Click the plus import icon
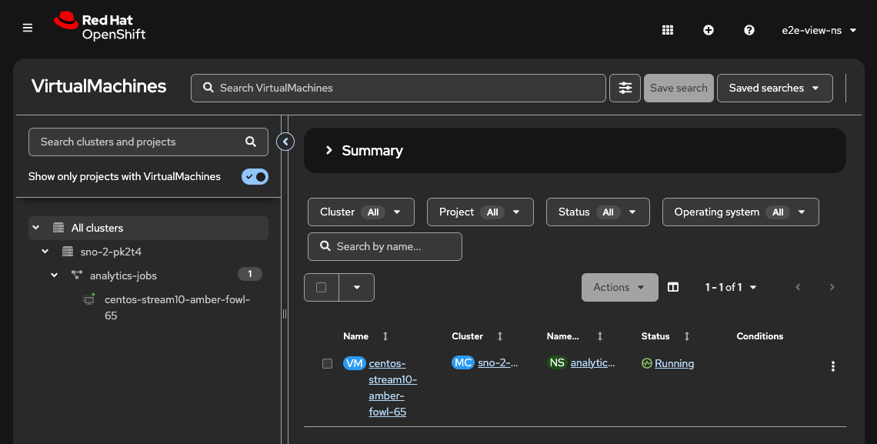 click(709, 30)
